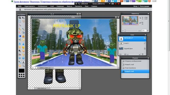The height and width of the screenshot is (95, 170).
Task: Select the Free transform history entry
Action: (x=135, y=68)
